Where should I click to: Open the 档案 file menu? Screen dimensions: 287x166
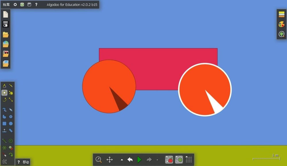click(x=6, y=4)
